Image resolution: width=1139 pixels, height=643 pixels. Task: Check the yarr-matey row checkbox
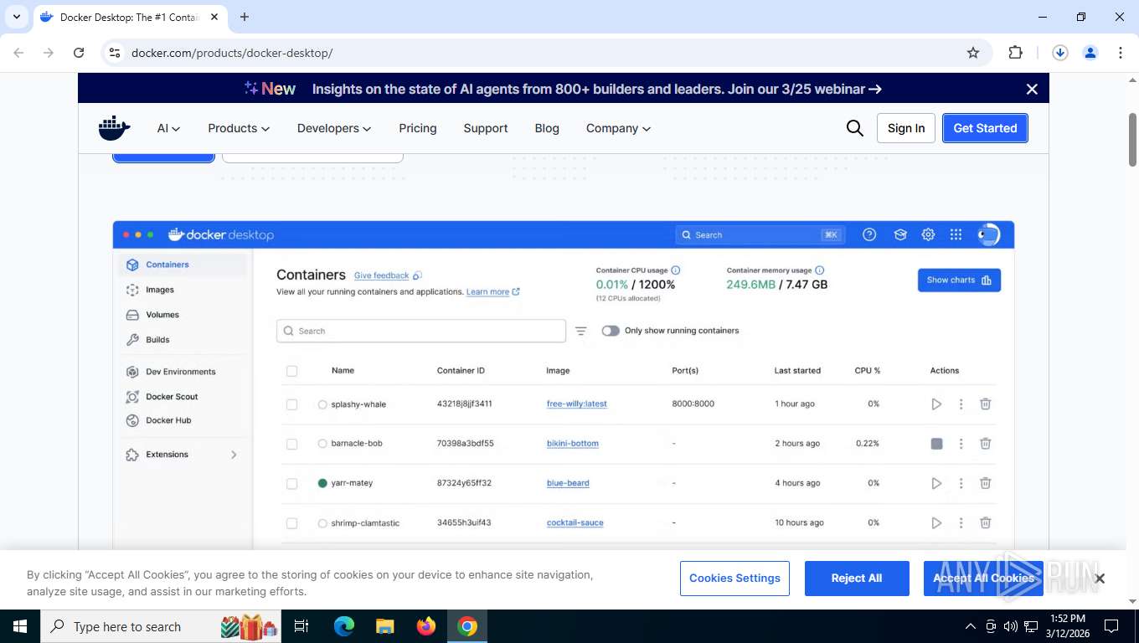(291, 483)
